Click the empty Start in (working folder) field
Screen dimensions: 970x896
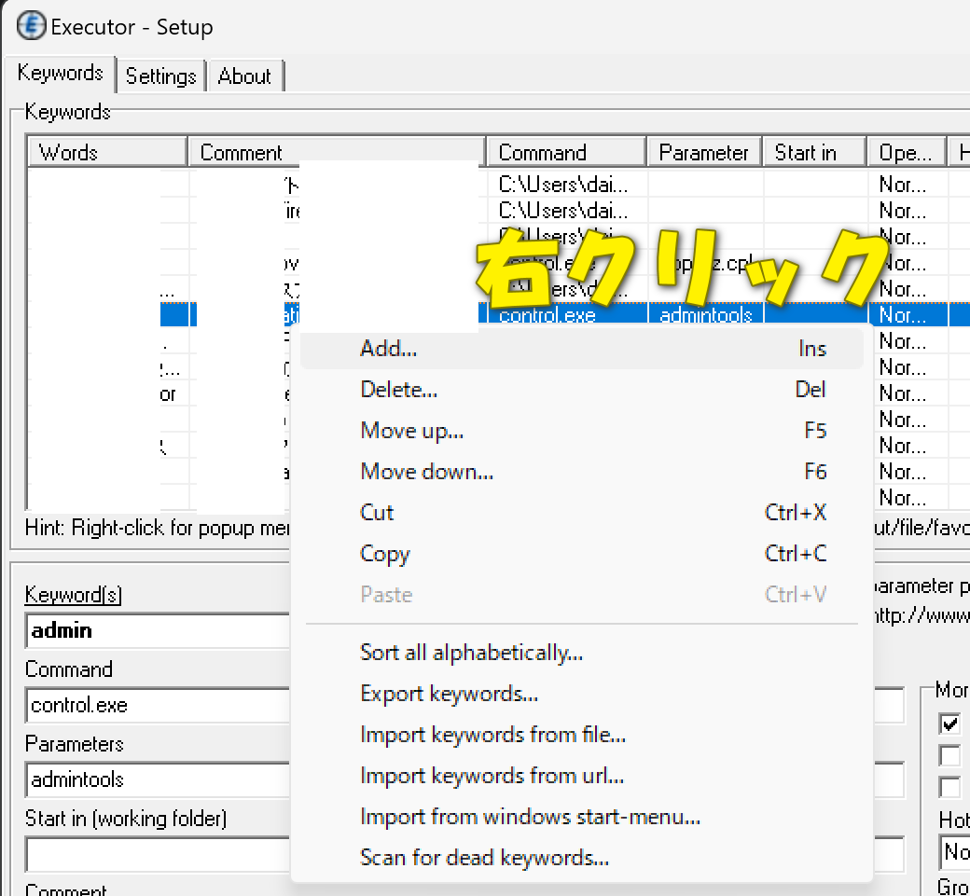(x=159, y=855)
